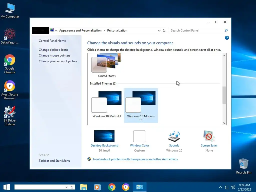The image size is (256, 192).
Task: Open File Explorer from the taskbar
Action: [x=84, y=187]
